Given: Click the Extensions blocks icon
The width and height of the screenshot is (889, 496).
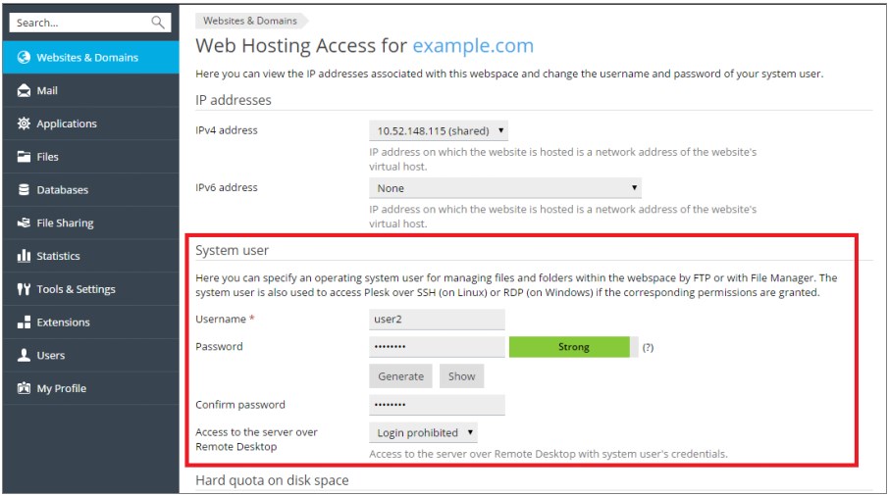Looking at the screenshot, I should coord(24,322).
